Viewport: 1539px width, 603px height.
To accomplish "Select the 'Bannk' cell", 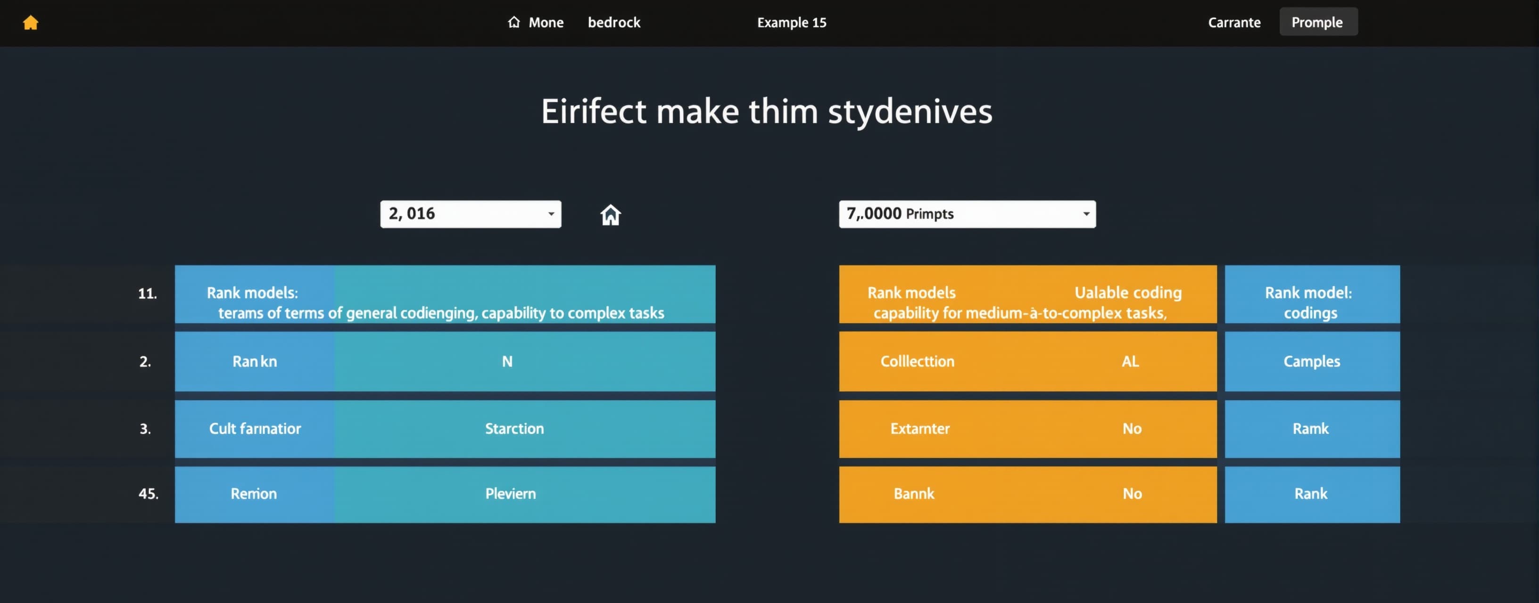I will (x=913, y=494).
